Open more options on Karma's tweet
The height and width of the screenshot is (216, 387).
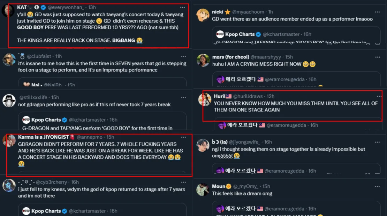click(183, 137)
